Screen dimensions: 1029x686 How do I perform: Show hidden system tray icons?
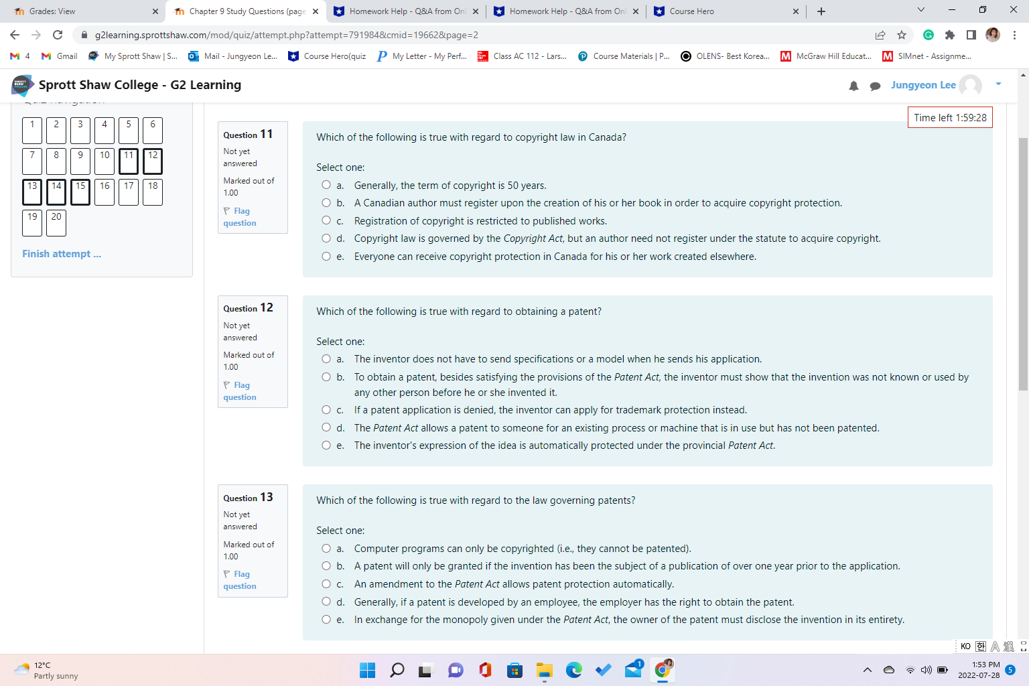tap(868, 670)
